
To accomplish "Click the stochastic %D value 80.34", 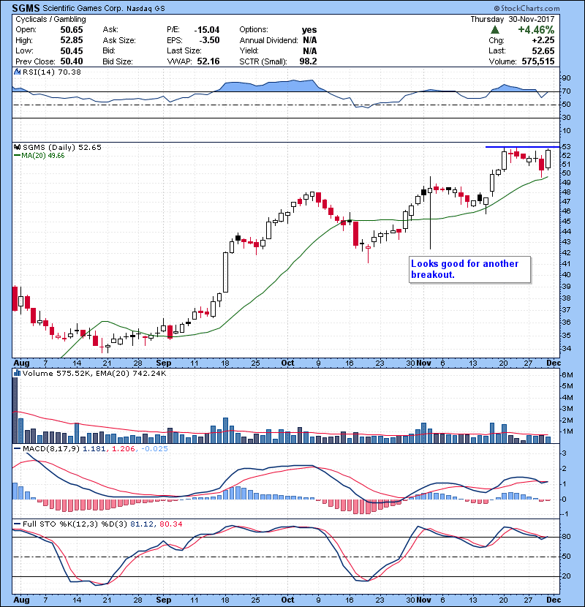I will 170,524.
